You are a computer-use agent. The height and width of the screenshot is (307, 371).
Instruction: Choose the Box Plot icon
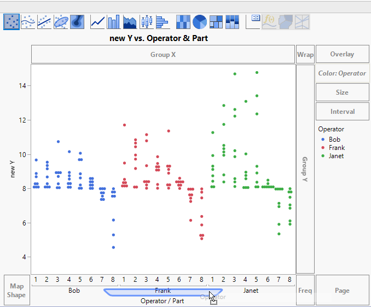(146, 22)
